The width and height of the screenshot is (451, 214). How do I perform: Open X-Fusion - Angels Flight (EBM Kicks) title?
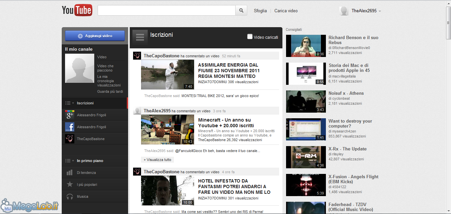pos(353,179)
